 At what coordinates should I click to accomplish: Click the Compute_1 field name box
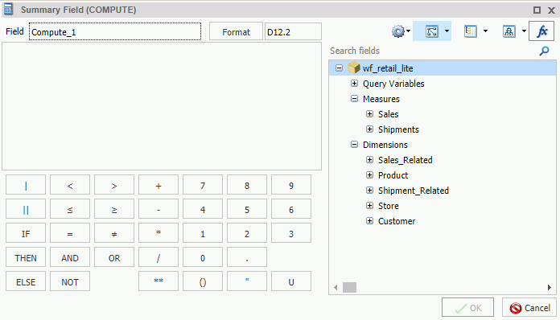[x=115, y=31]
